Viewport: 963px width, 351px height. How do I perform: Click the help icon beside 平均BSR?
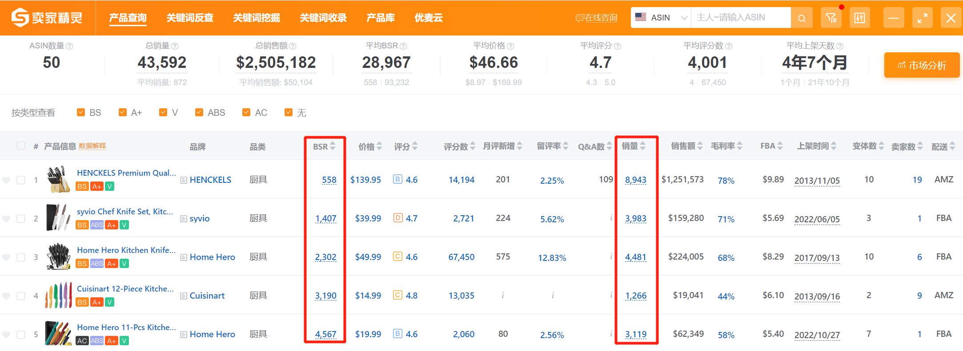click(x=403, y=46)
